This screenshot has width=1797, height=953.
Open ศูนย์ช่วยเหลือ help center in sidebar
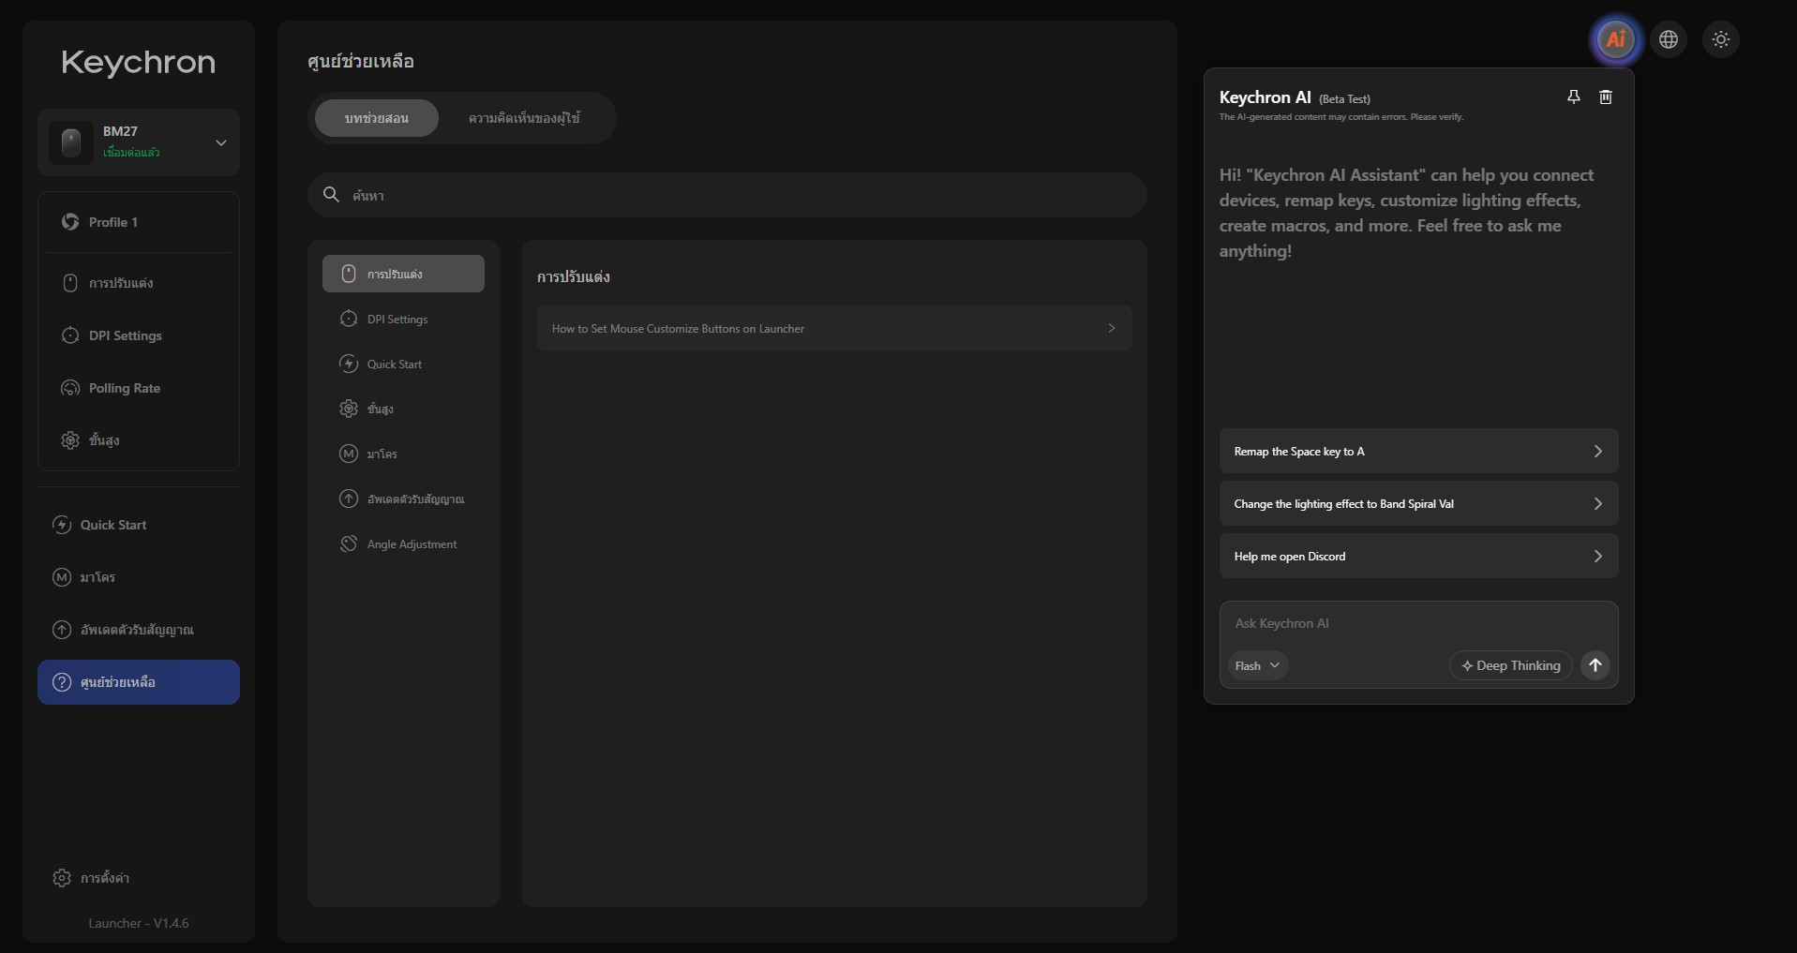pos(139,682)
